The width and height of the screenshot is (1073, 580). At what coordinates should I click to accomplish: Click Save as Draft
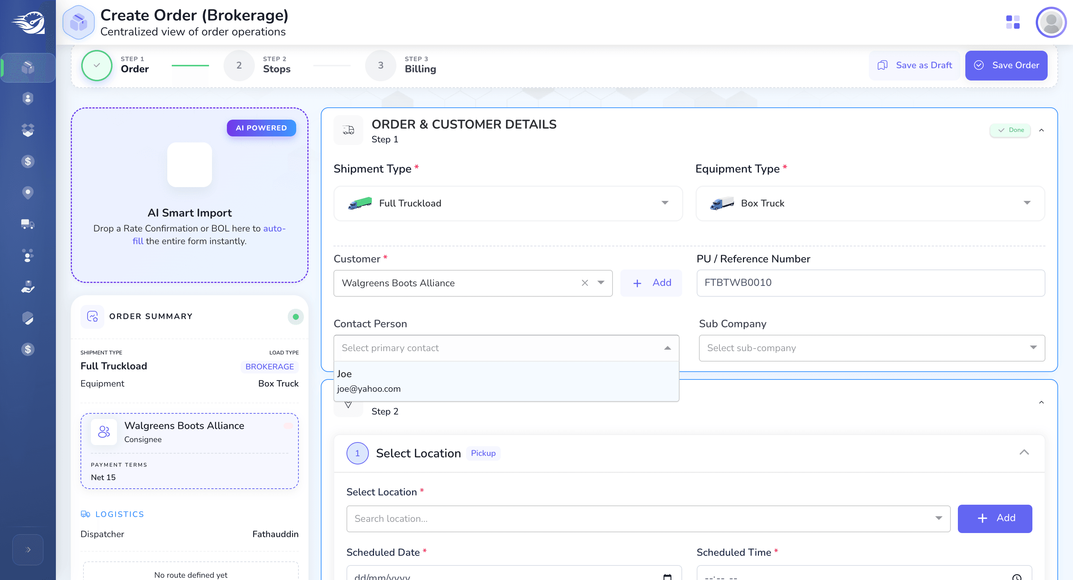pos(914,65)
